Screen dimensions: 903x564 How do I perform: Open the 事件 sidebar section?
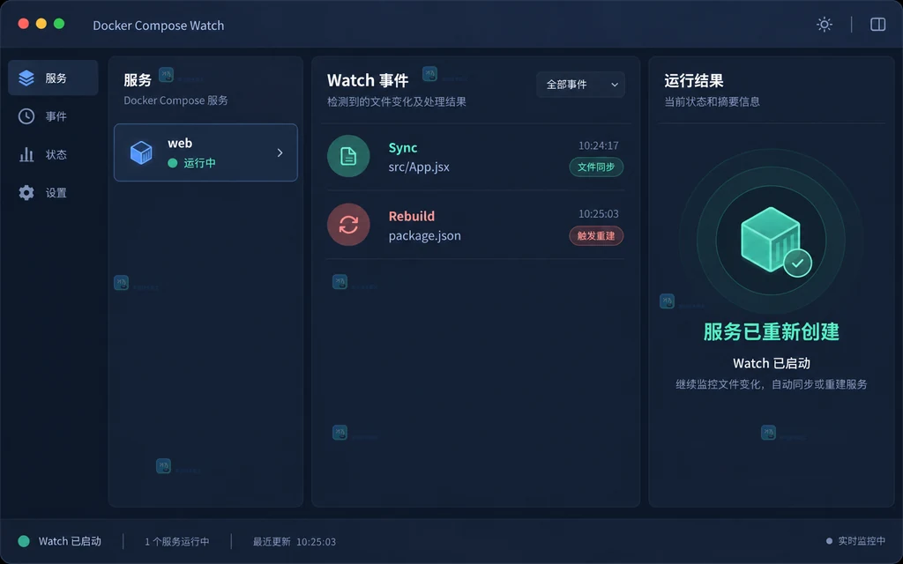[x=53, y=116]
